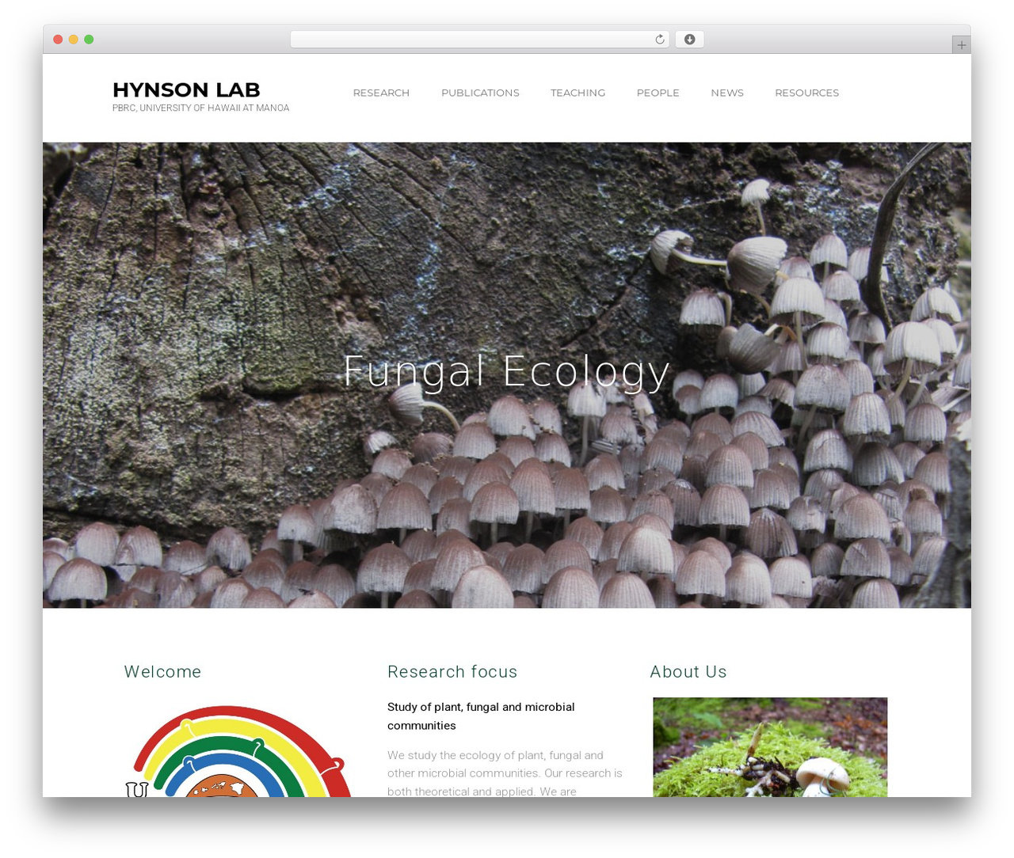Minimize the window with yellow button
The image size is (1014, 858).
coord(74,40)
